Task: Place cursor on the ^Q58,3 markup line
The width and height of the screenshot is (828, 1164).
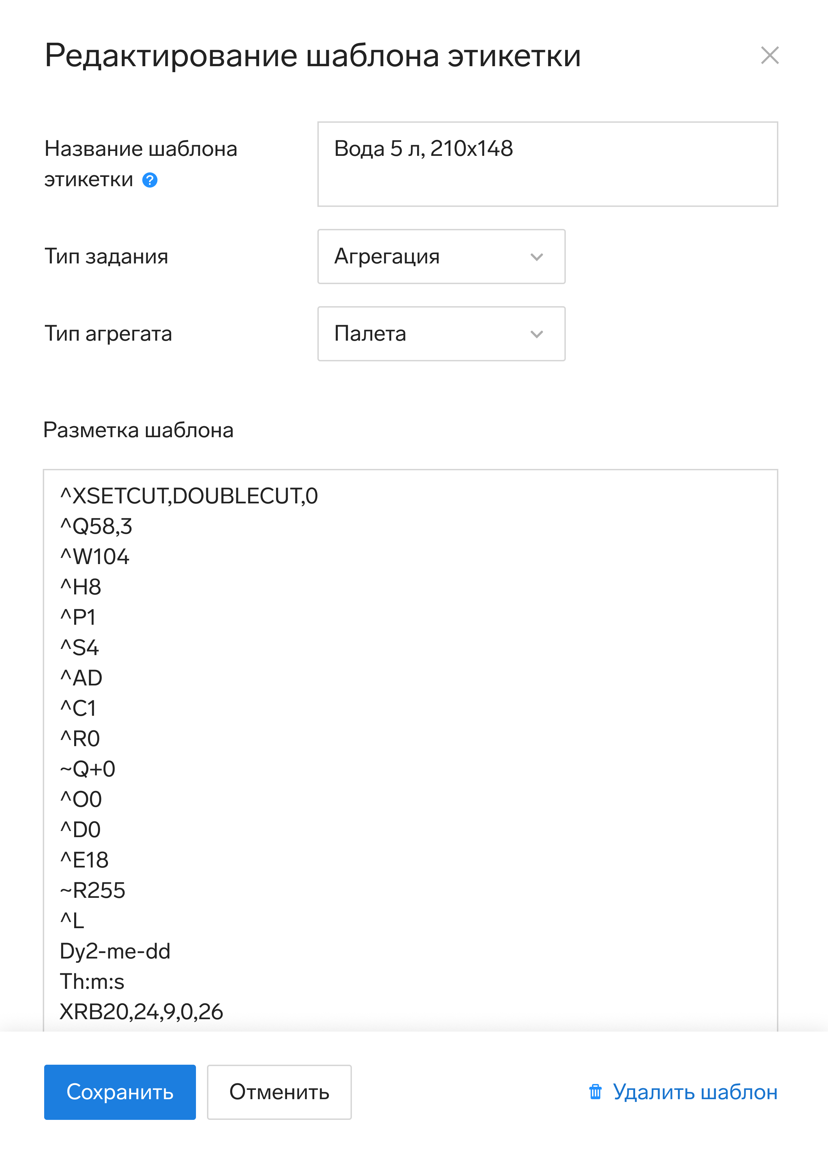Action: [x=96, y=526]
